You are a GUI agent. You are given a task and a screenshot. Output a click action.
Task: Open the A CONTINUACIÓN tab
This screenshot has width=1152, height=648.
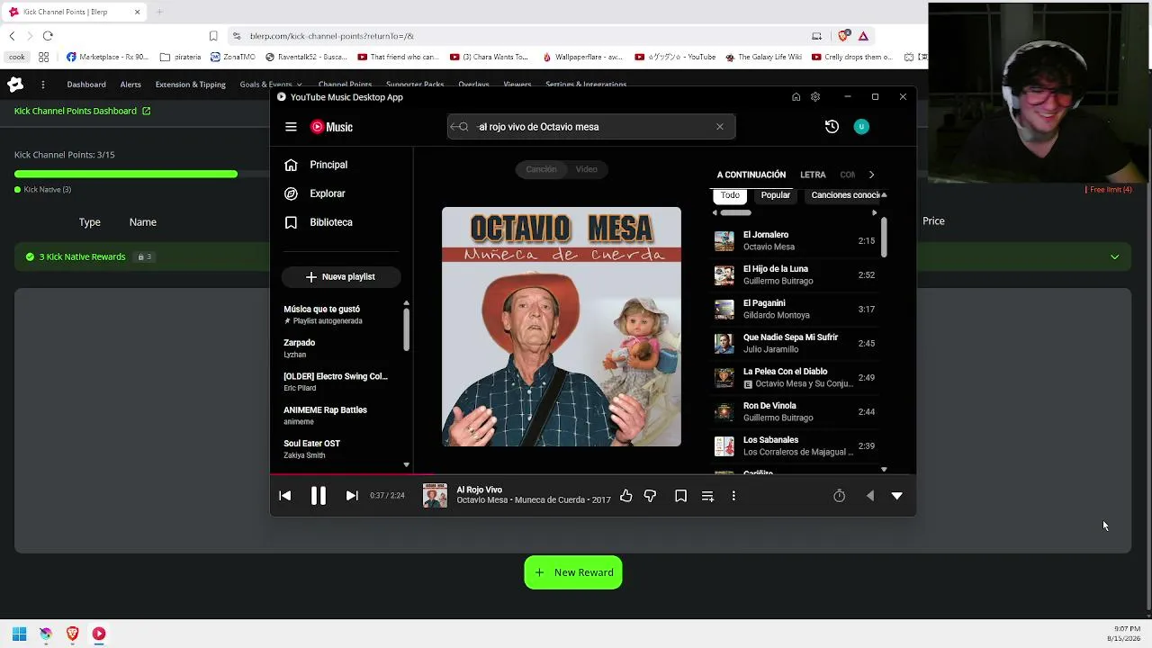pyautogui.click(x=751, y=175)
